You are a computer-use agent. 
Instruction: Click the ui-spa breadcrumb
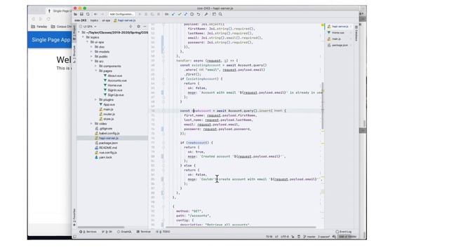106,20
